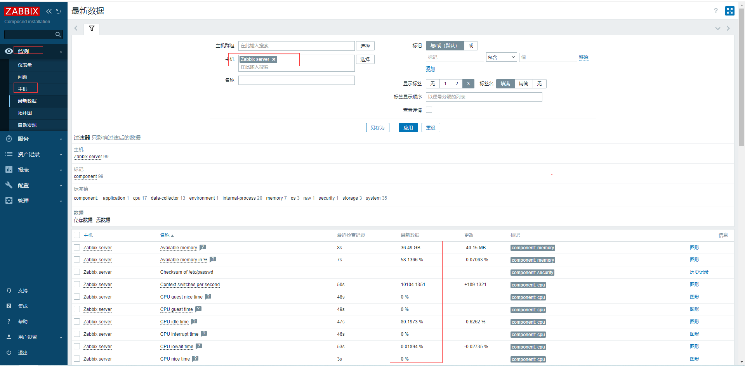The height and width of the screenshot is (366, 745).
Task: Show description icon for CPU nice time
Action: pyautogui.click(x=195, y=359)
